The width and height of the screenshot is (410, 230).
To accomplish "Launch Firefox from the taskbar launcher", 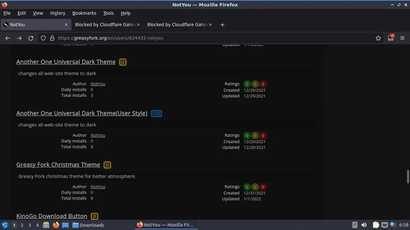I will click(56, 225).
